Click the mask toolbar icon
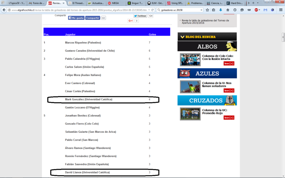 [249, 10]
